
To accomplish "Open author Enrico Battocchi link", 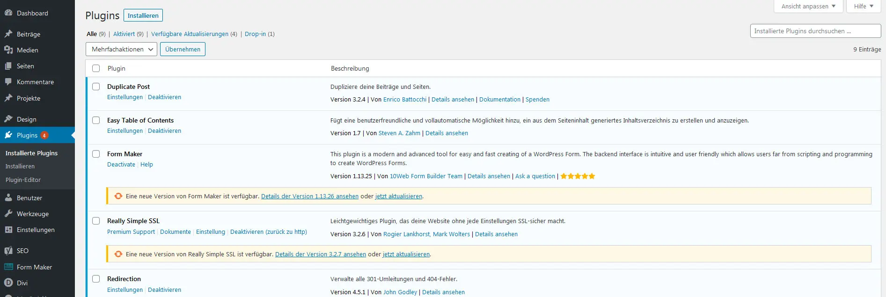I will tap(405, 100).
